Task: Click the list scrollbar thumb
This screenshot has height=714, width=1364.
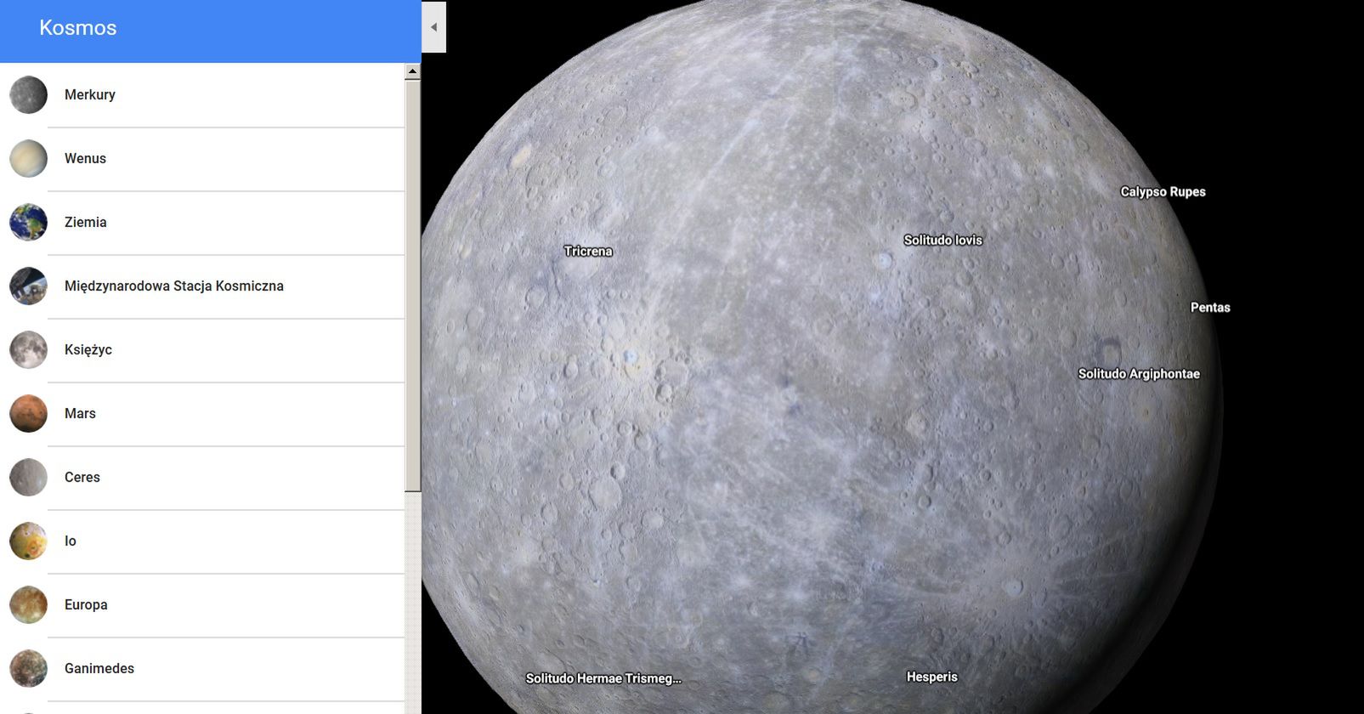Action: pos(412,286)
